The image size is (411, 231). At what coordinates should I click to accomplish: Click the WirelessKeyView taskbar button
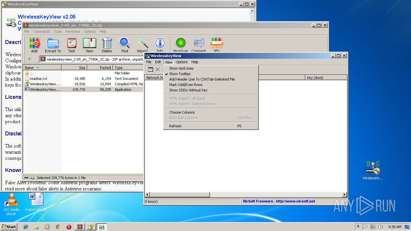[x=102, y=227]
